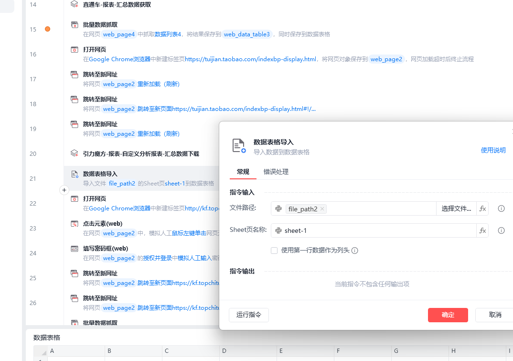Click the navigate icon on step 17
The image size is (513, 361).
coord(75,75)
